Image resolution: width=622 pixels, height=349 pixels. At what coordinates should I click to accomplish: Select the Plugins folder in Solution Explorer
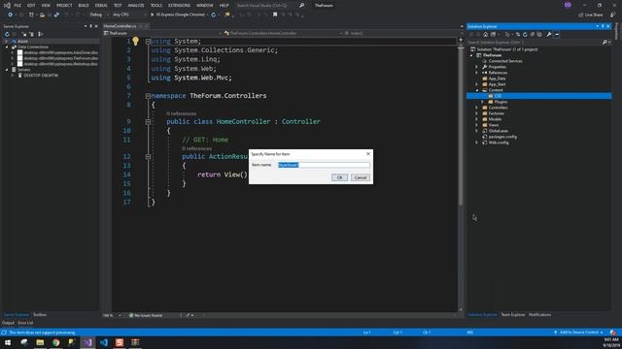point(501,102)
